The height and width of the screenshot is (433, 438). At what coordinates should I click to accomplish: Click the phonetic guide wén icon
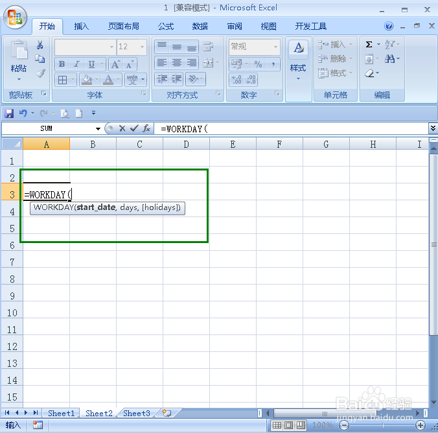[132, 80]
